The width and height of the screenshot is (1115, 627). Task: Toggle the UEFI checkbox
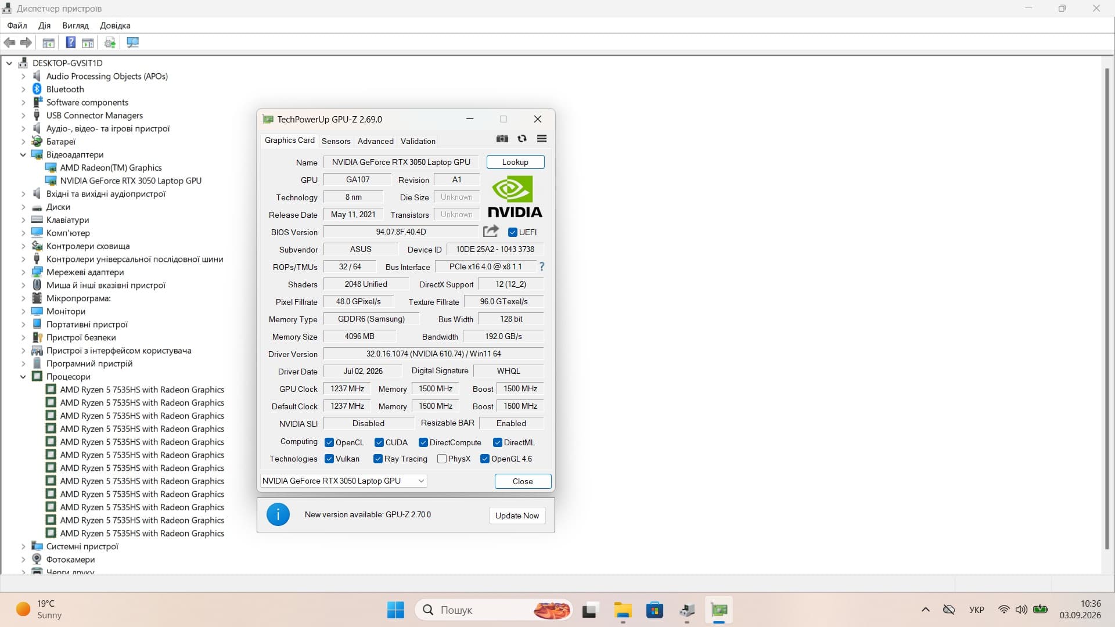(513, 232)
